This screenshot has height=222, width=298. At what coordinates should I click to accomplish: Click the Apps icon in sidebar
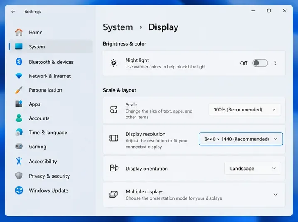[19, 104]
